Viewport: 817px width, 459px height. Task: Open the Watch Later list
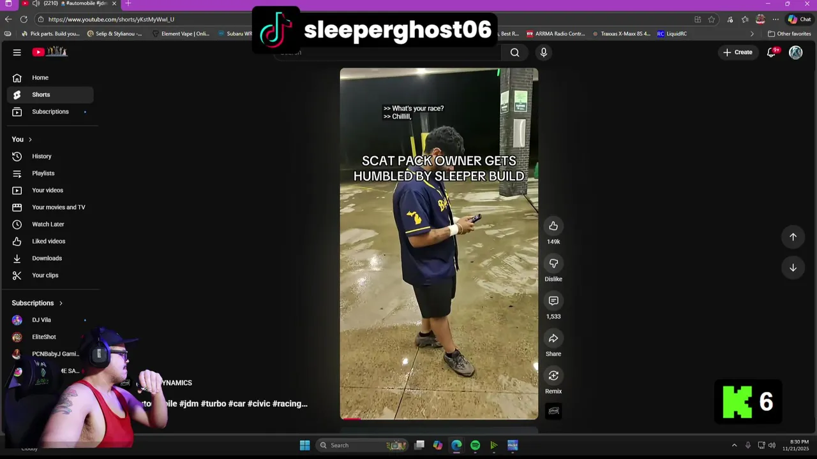[x=50, y=224]
